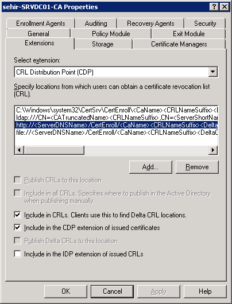Confirm settings with the OK button
Screen dimensions: 232x304
pyautogui.click(x=65, y=291)
